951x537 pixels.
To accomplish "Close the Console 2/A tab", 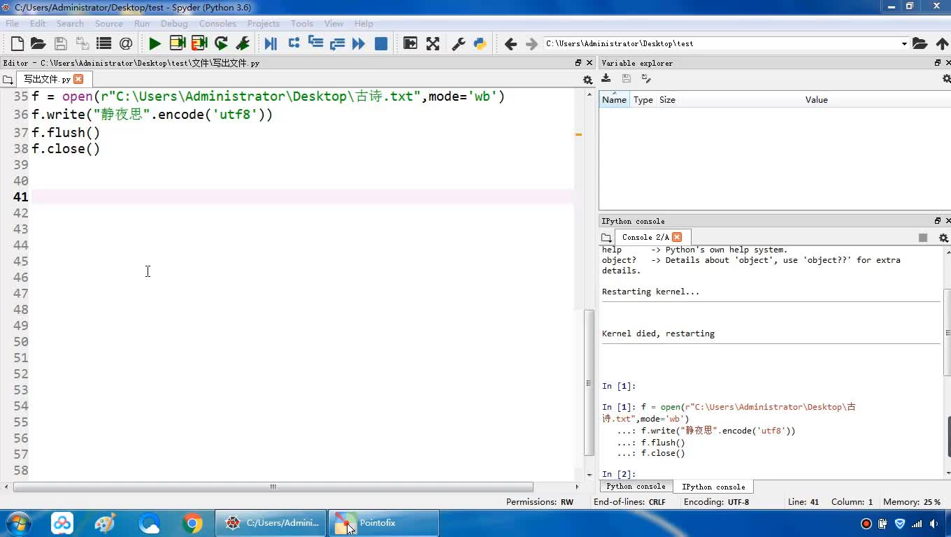I will (677, 237).
